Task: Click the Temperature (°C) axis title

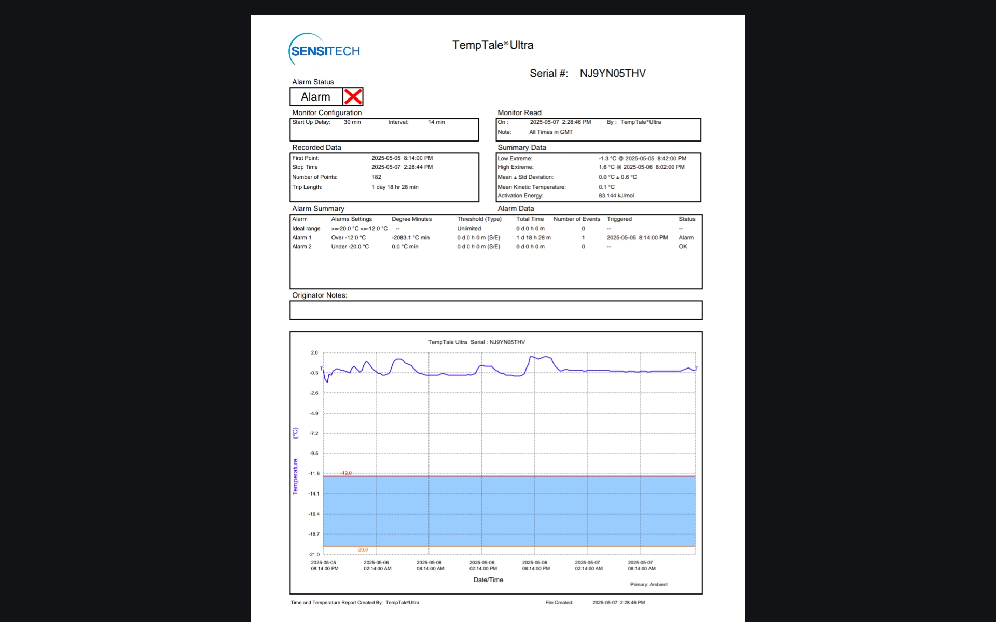Action: click(x=295, y=461)
